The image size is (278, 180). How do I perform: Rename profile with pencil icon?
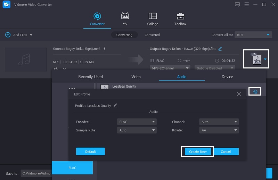click(115, 106)
